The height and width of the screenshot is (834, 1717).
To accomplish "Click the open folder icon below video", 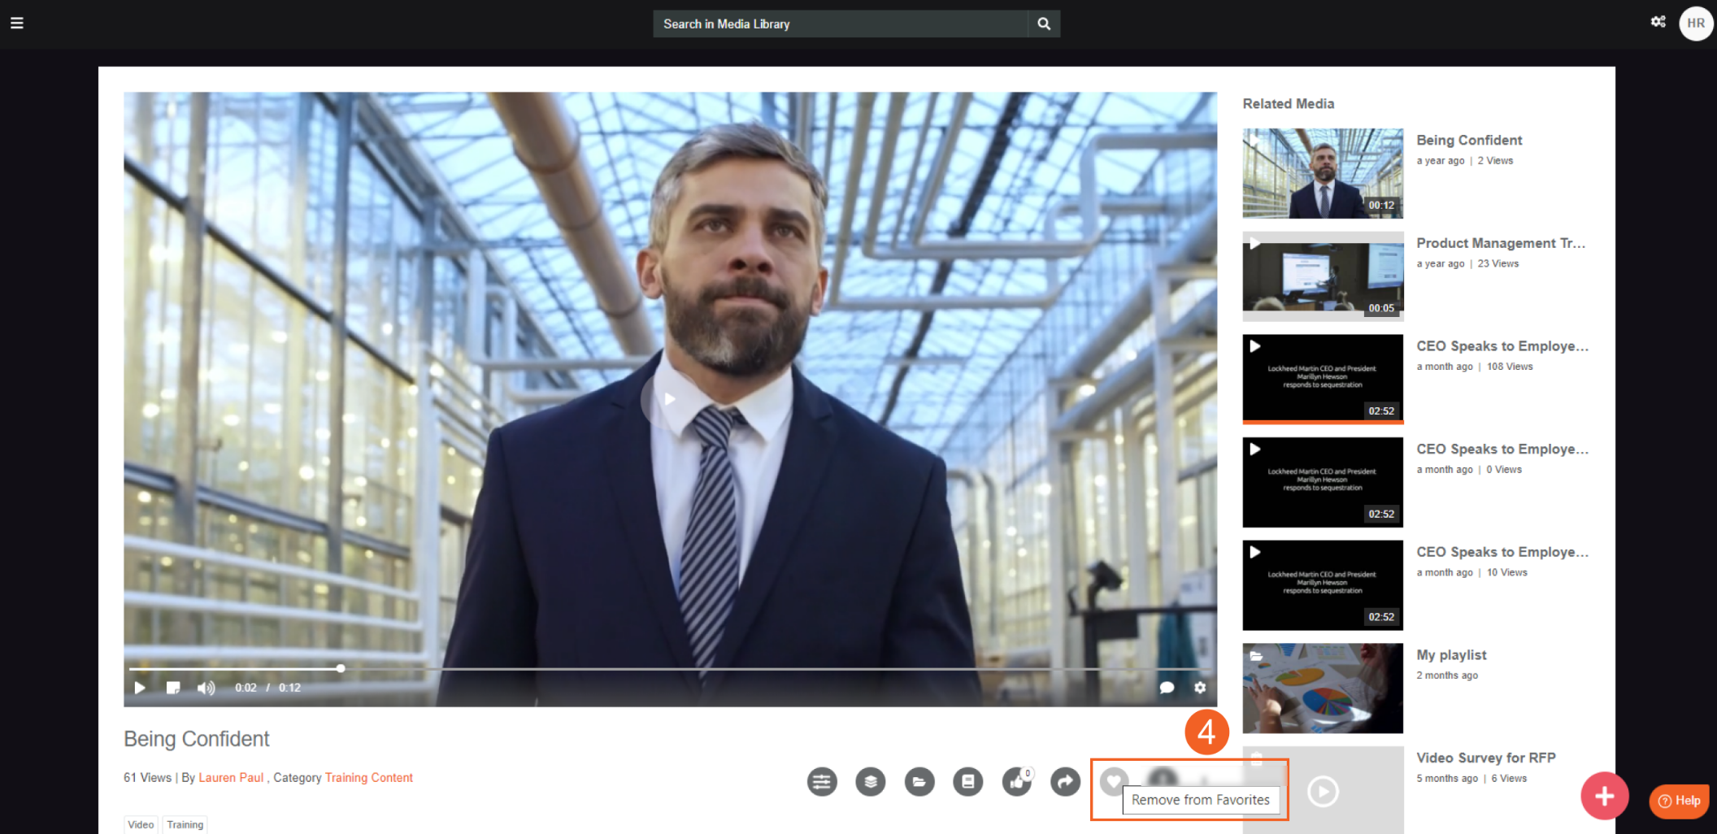I will pos(919,782).
